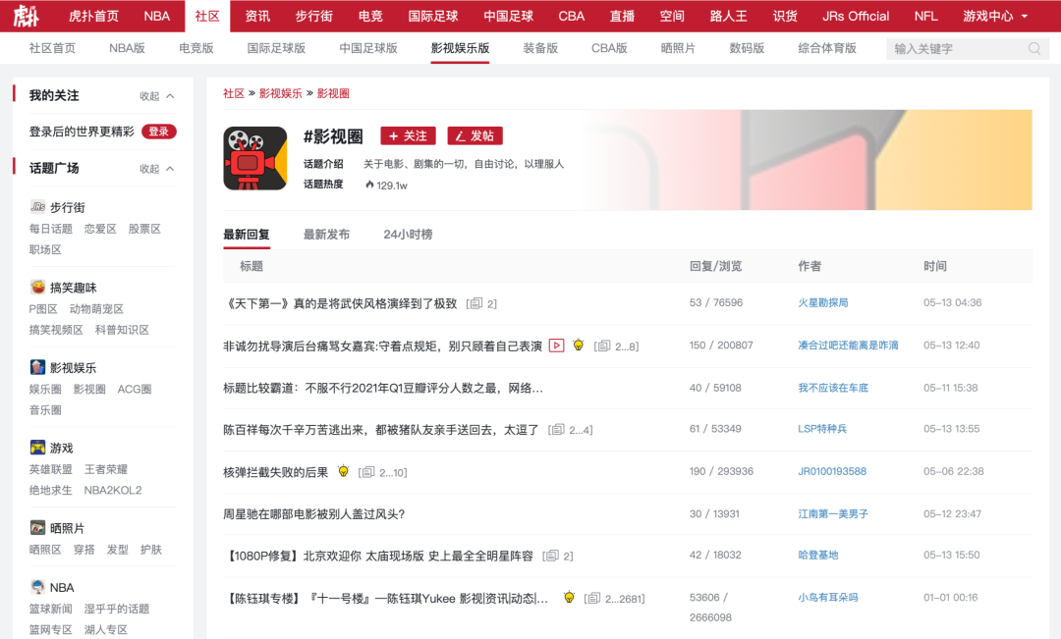This screenshot has height=639, width=1061.
Task: Open author LSP特种兵 profile
Action: click(822, 429)
